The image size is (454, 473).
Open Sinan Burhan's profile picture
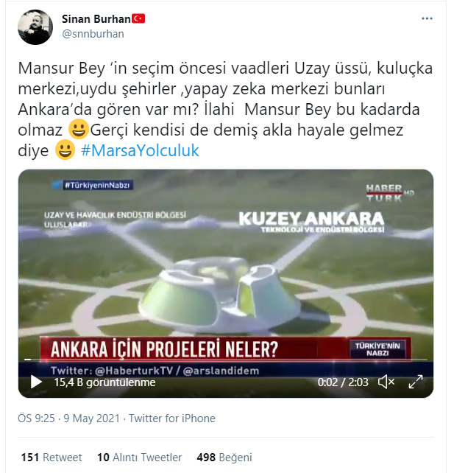(x=35, y=27)
